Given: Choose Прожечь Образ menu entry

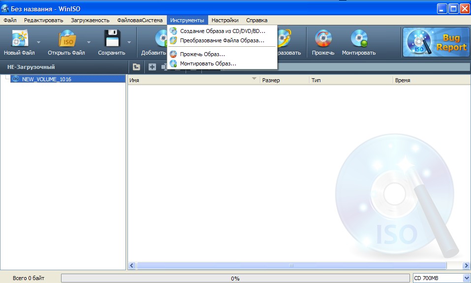Looking at the screenshot, I should click(222, 54).
